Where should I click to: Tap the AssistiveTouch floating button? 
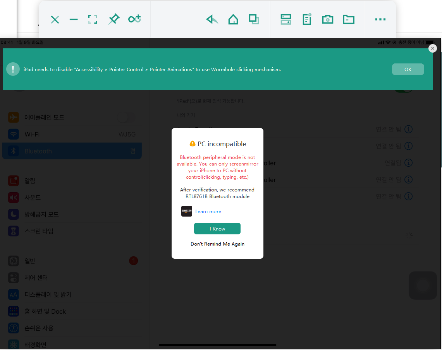tap(423, 285)
